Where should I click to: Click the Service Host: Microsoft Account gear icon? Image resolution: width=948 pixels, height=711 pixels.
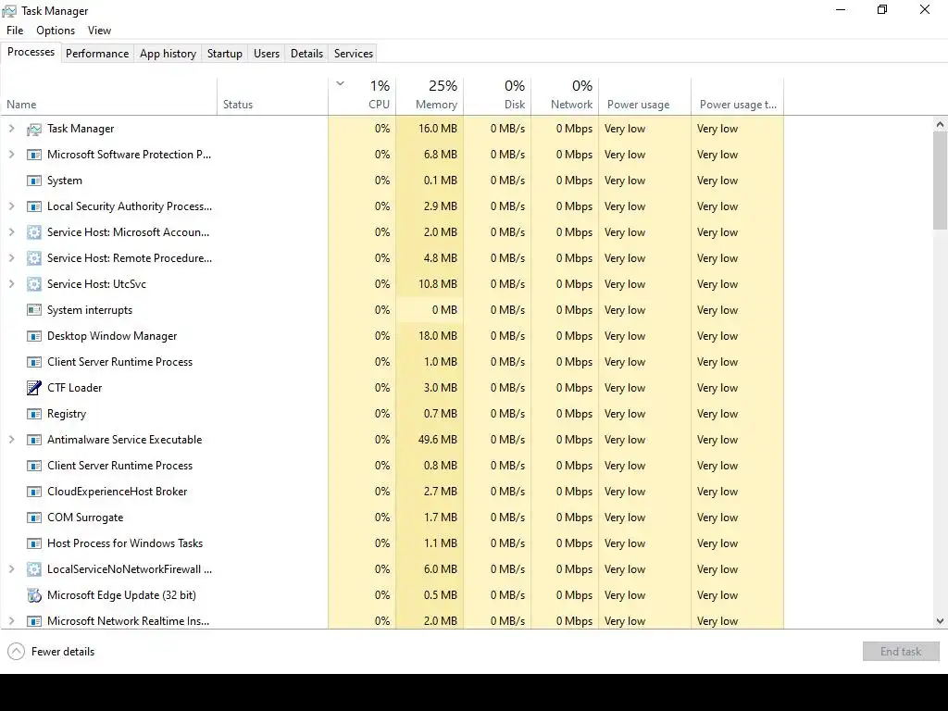[x=34, y=232]
